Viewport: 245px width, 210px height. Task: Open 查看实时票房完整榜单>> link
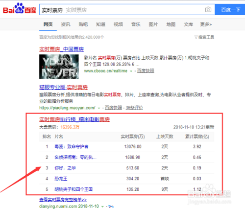[63, 200]
